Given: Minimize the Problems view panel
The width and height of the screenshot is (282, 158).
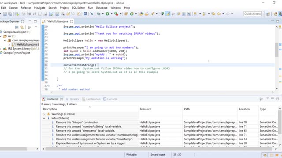Looking at the screenshot, I should point(272,98).
